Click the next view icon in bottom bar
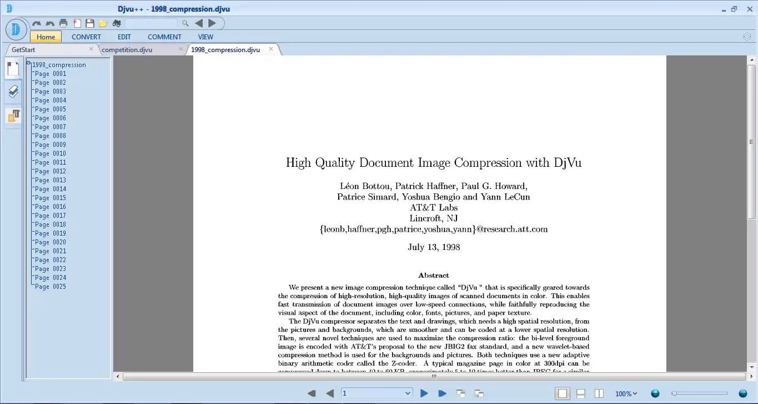The height and width of the screenshot is (404, 758). pos(479,393)
